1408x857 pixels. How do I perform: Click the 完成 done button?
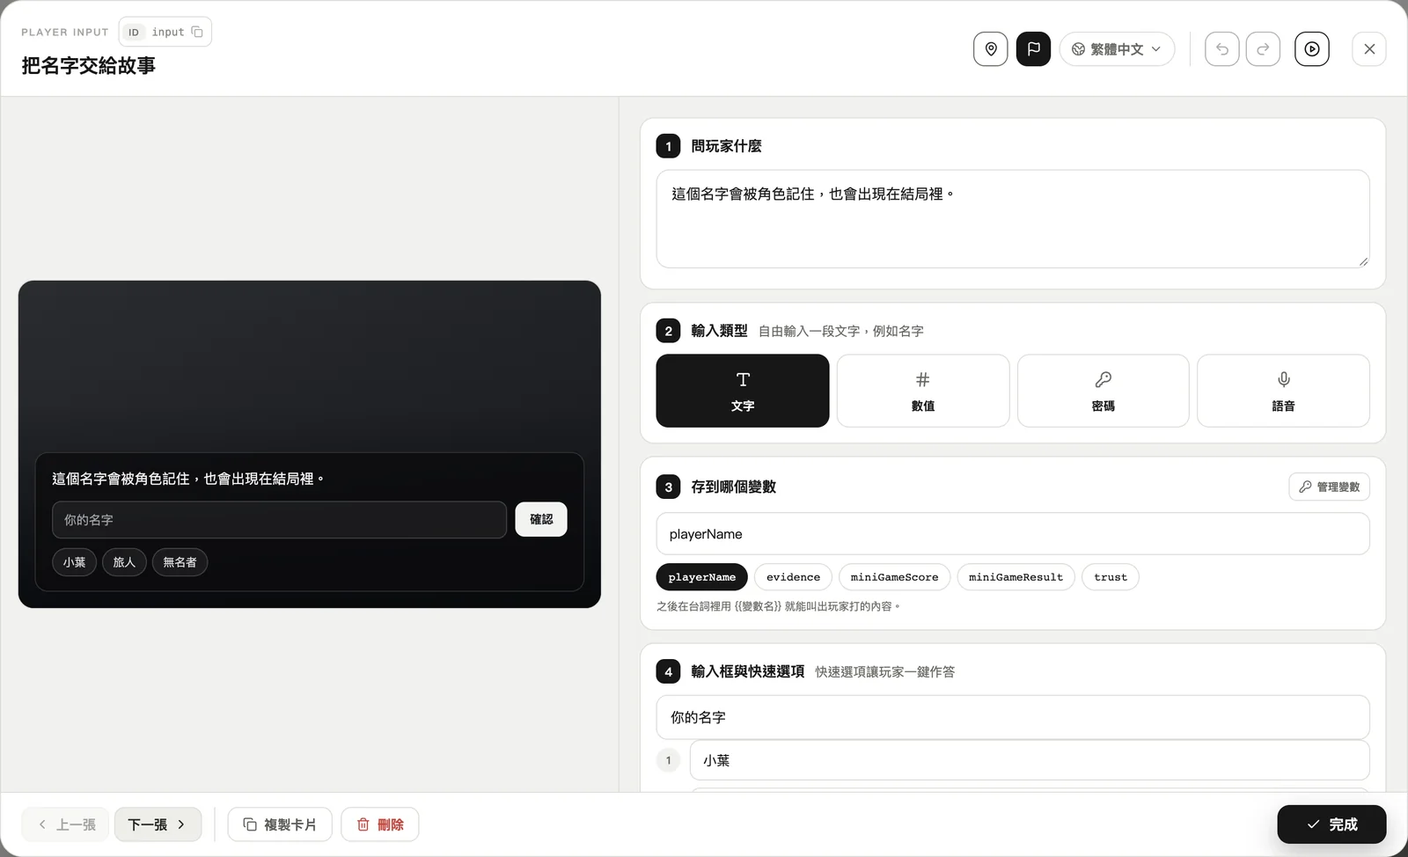coord(1331,824)
